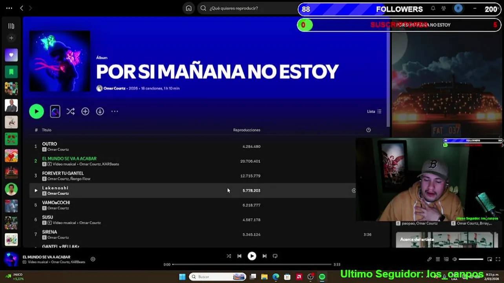Open the miniplayer icon
Image resolution: width=504 pixels, height=283 pixels.
tap(489, 259)
